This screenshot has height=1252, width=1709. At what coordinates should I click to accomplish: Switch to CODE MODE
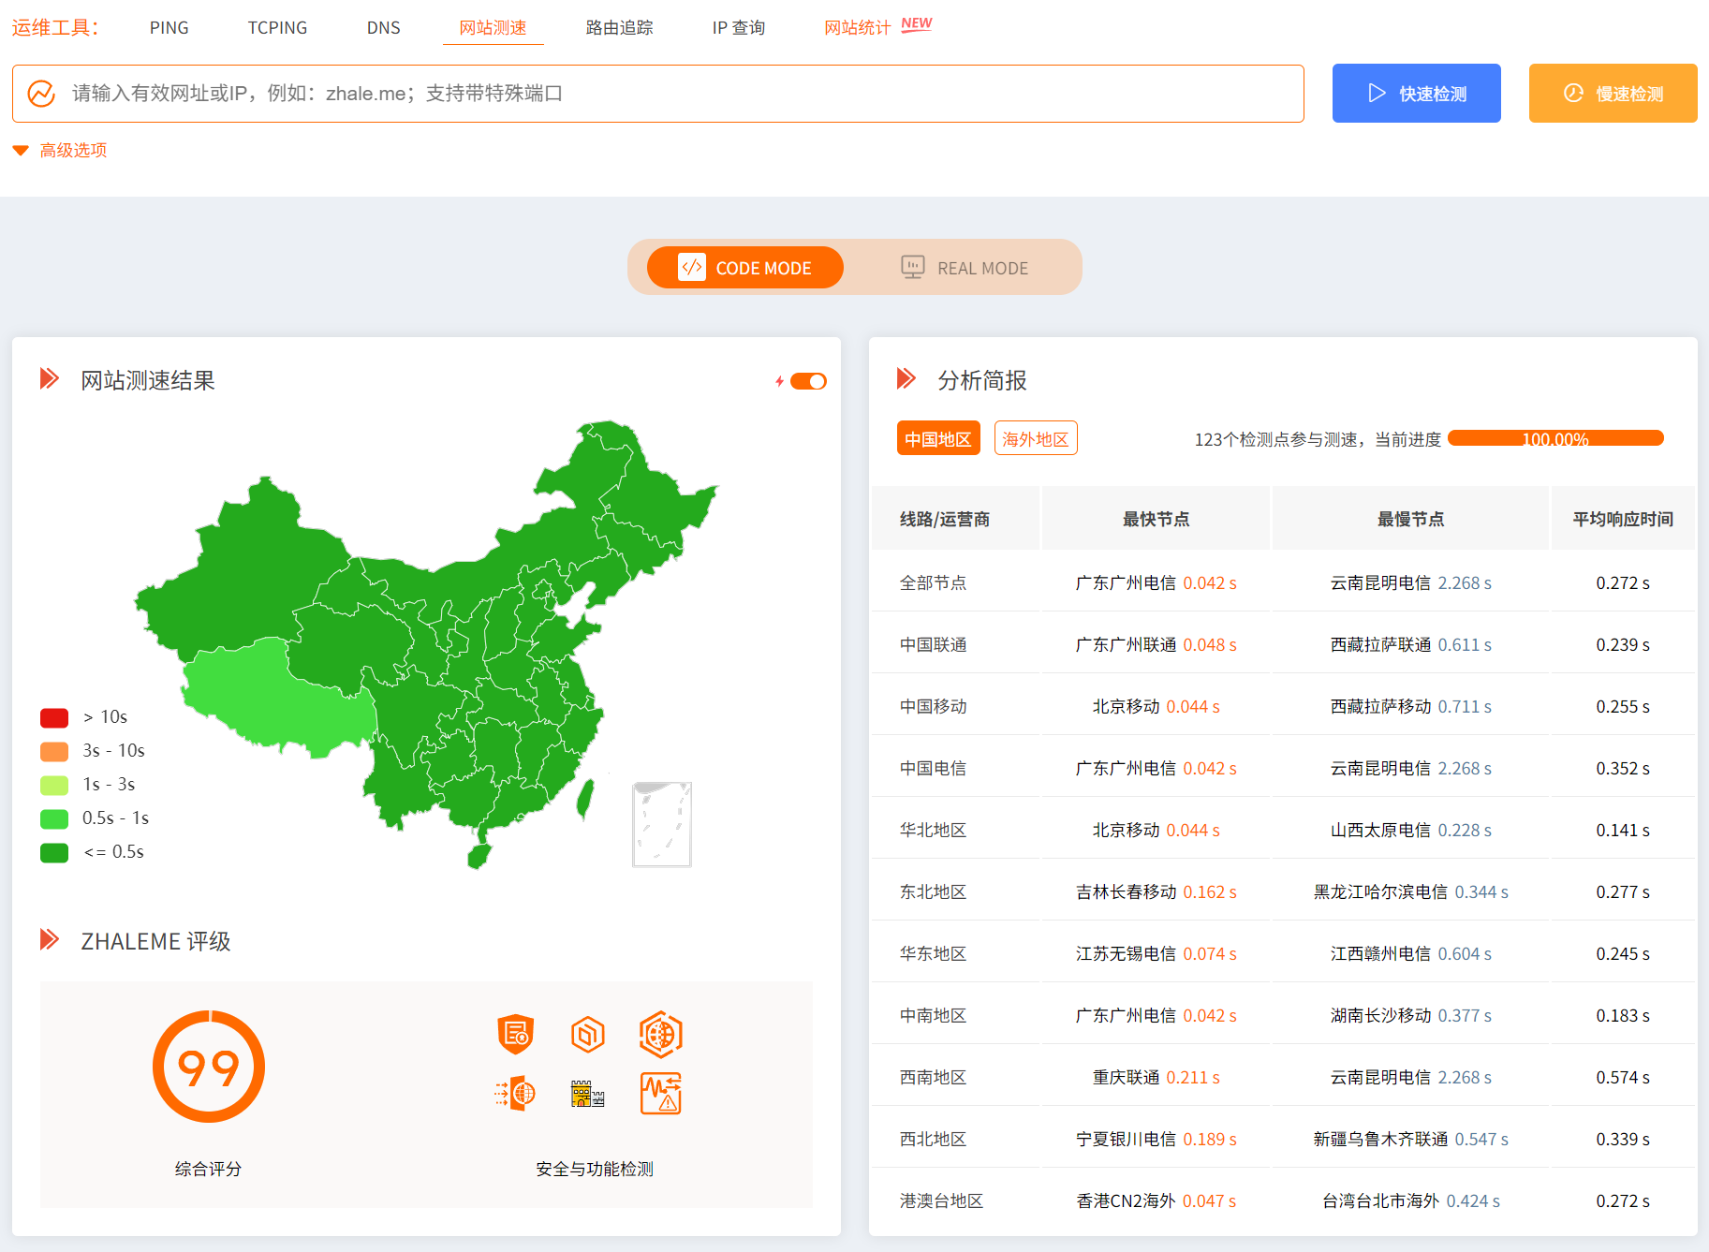745,268
